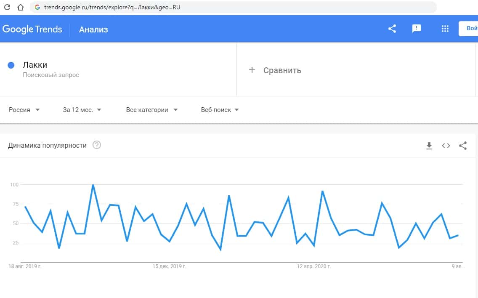Click the plus icon beside Сравнить
478x298 pixels.
(x=252, y=70)
